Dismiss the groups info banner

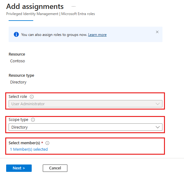pyautogui.click(x=157, y=32)
